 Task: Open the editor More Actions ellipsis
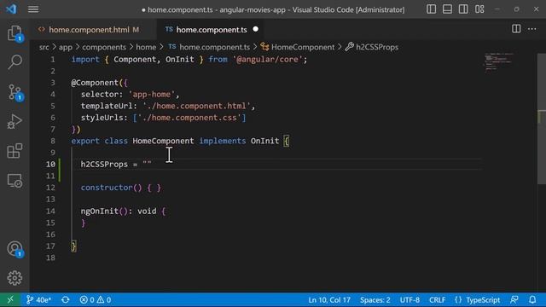click(532, 29)
